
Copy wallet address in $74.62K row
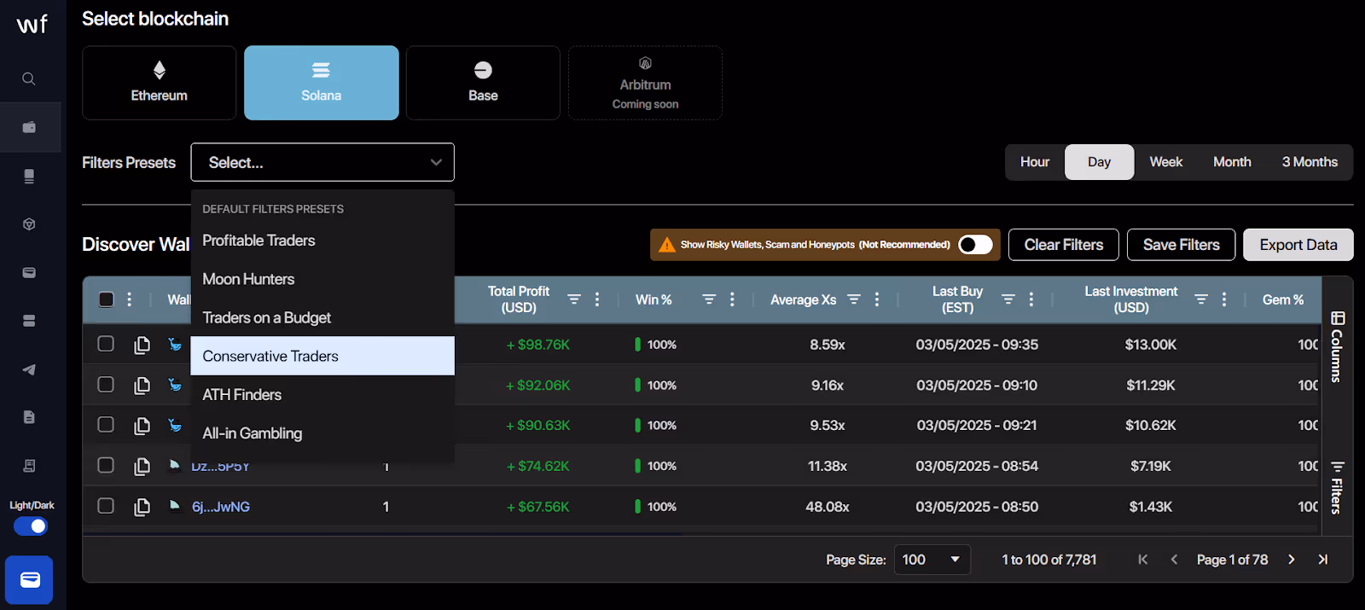point(142,467)
